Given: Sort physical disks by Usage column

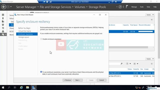Looking at the screenshot, I should tap(146, 69).
